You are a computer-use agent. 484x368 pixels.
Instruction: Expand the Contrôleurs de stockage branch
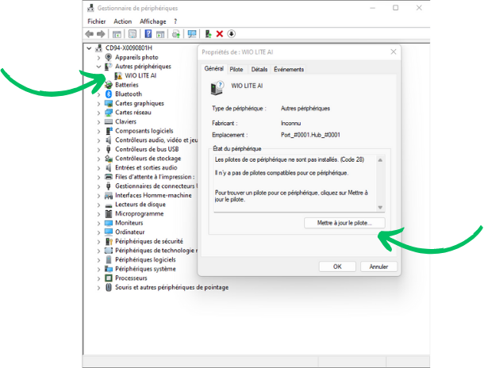[98, 159]
